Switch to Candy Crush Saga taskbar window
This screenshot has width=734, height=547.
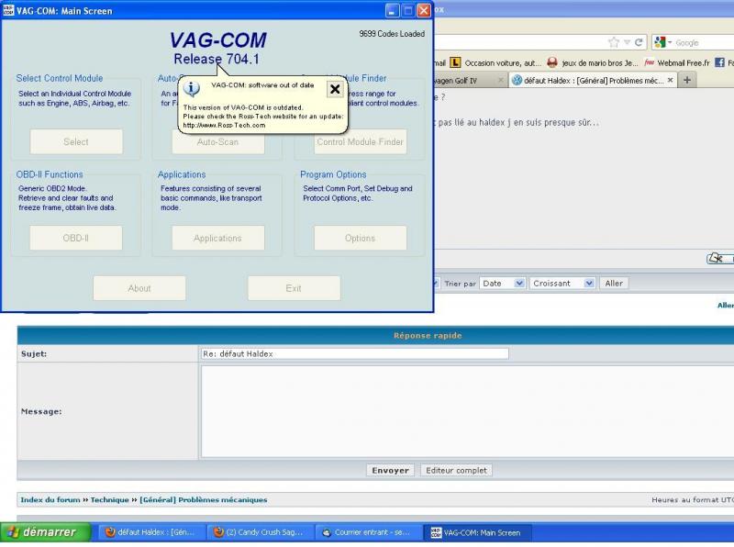pyautogui.click(x=260, y=532)
